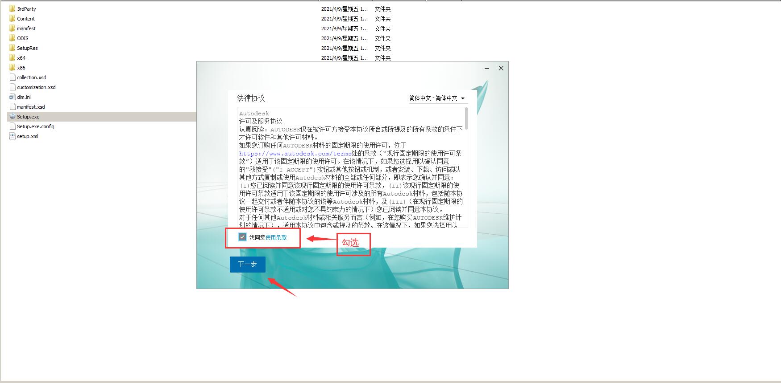Select the SetupRes folder entry

click(27, 48)
